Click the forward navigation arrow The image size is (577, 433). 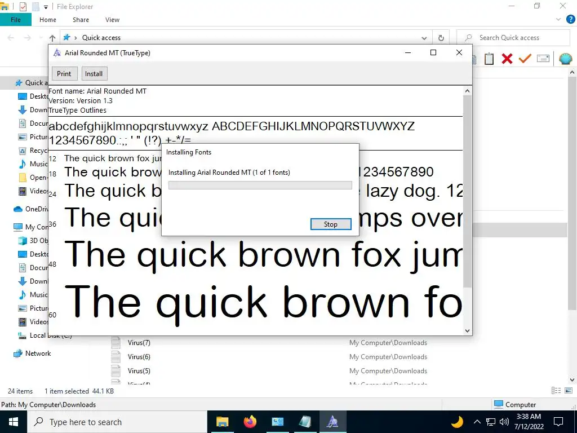[27, 38]
